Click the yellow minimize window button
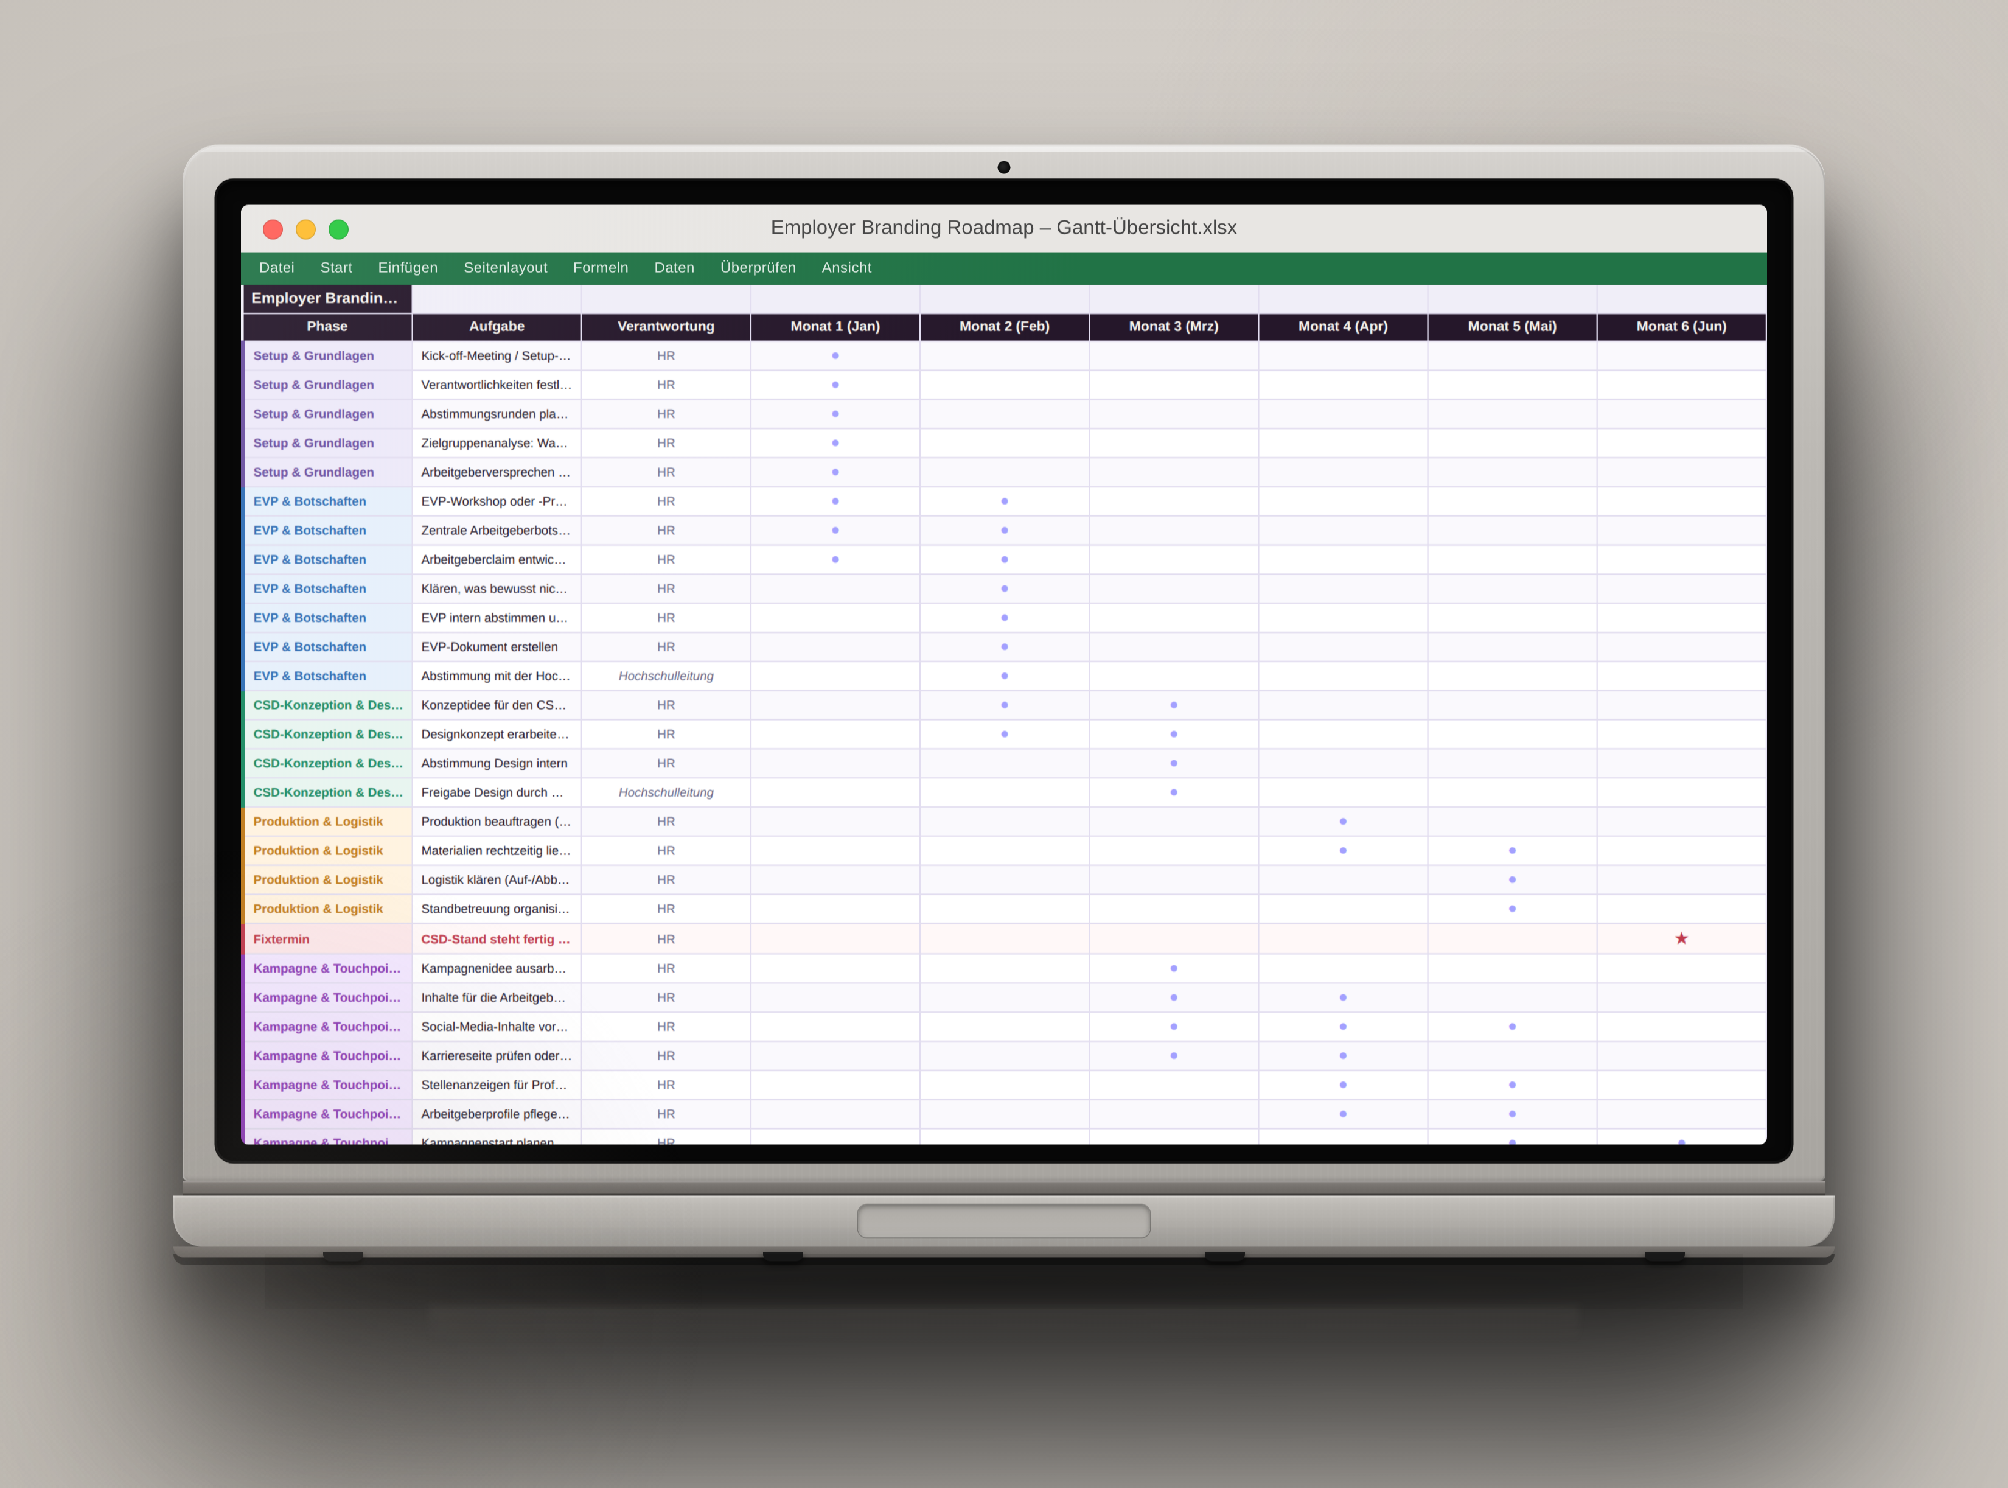The width and height of the screenshot is (2008, 1488). click(x=306, y=229)
